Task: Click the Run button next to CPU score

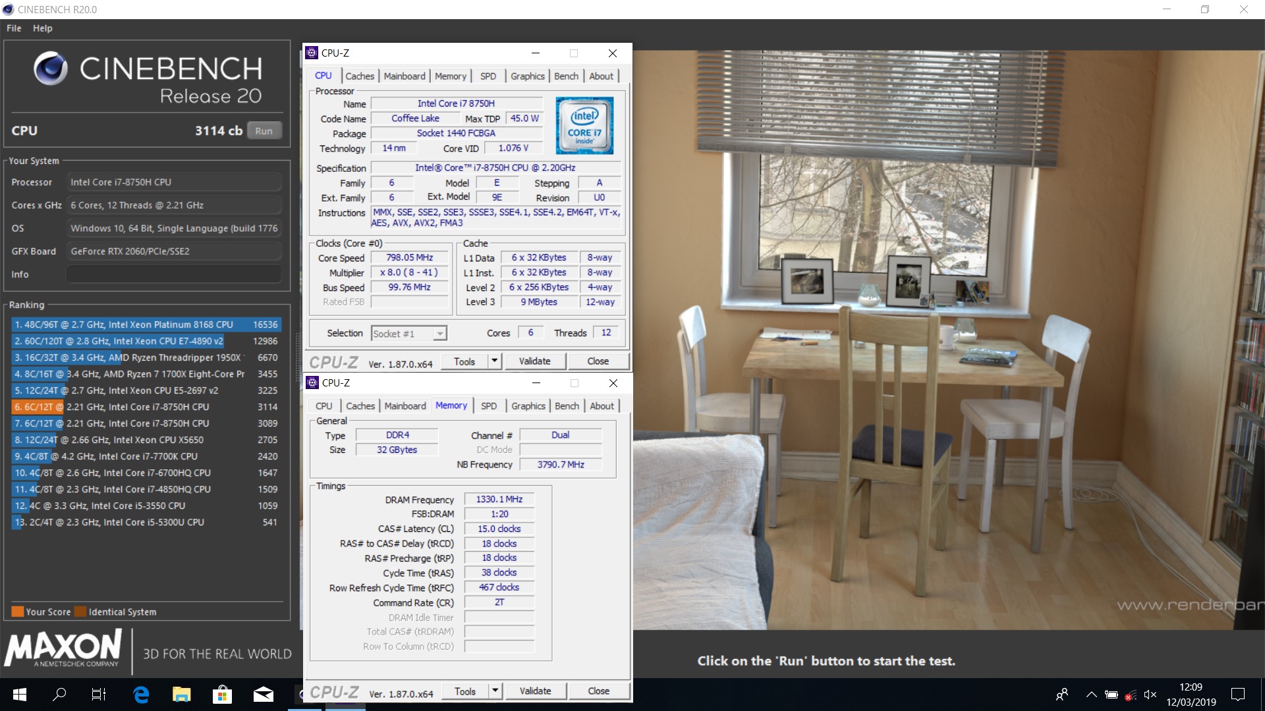Action: (264, 130)
